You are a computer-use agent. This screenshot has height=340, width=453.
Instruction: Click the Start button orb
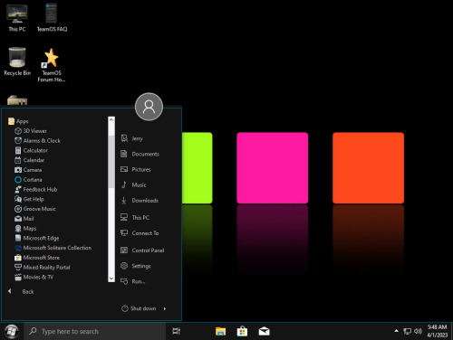pyautogui.click(x=12, y=331)
